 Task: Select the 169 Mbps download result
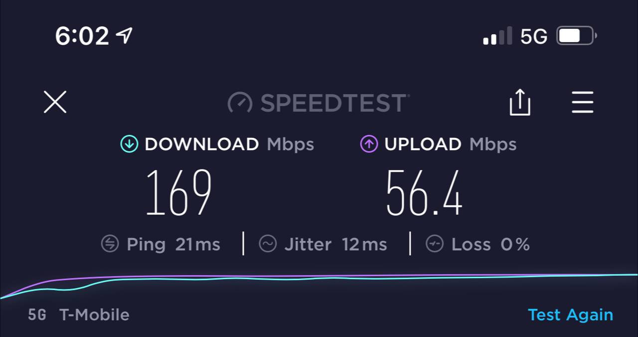tap(179, 193)
